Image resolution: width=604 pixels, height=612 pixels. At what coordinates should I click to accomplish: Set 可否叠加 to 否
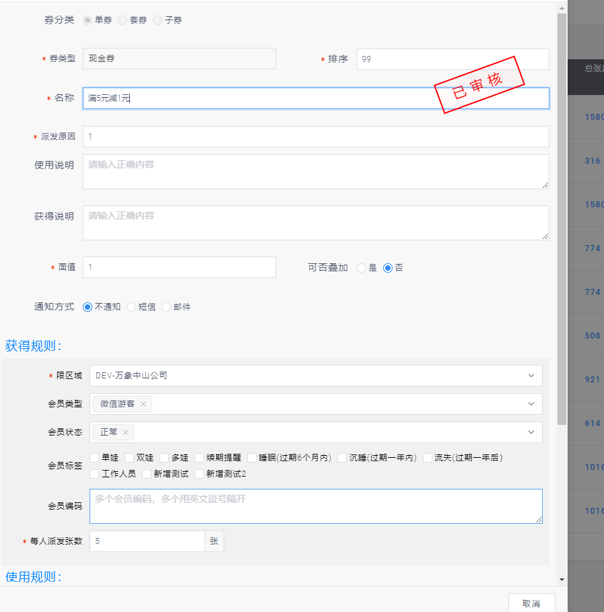388,268
